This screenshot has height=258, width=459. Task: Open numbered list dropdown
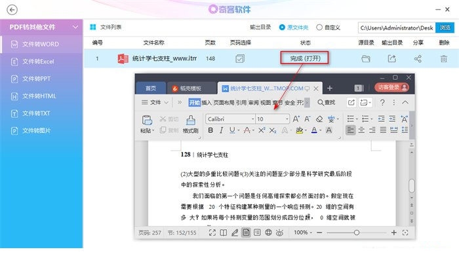coord(371,119)
